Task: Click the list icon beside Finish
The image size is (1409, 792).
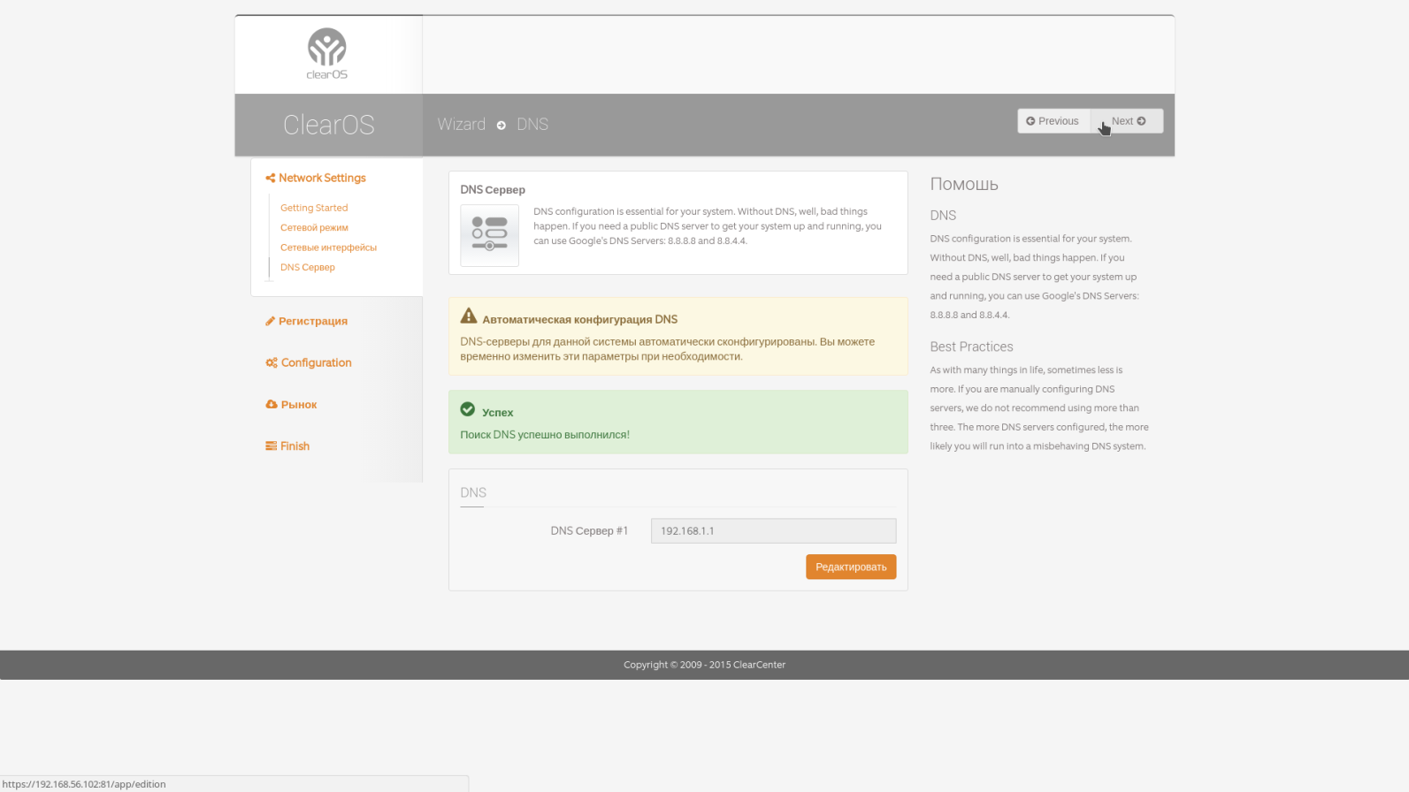Action: (271, 446)
